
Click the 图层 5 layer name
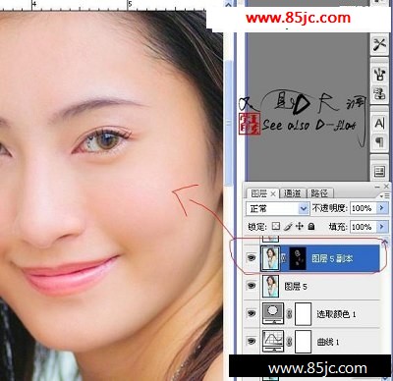tap(296, 287)
